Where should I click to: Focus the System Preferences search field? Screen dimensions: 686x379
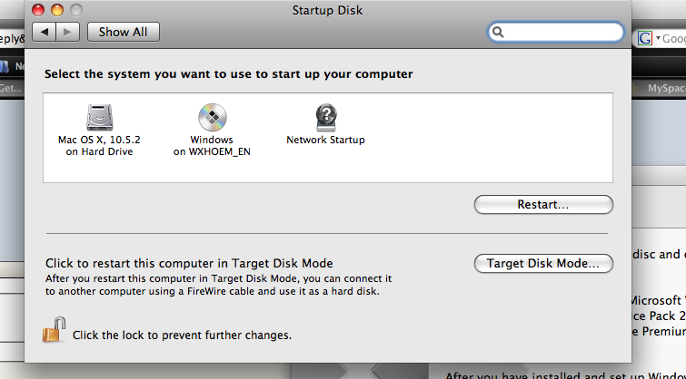pyautogui.click(x=556, y=32)
